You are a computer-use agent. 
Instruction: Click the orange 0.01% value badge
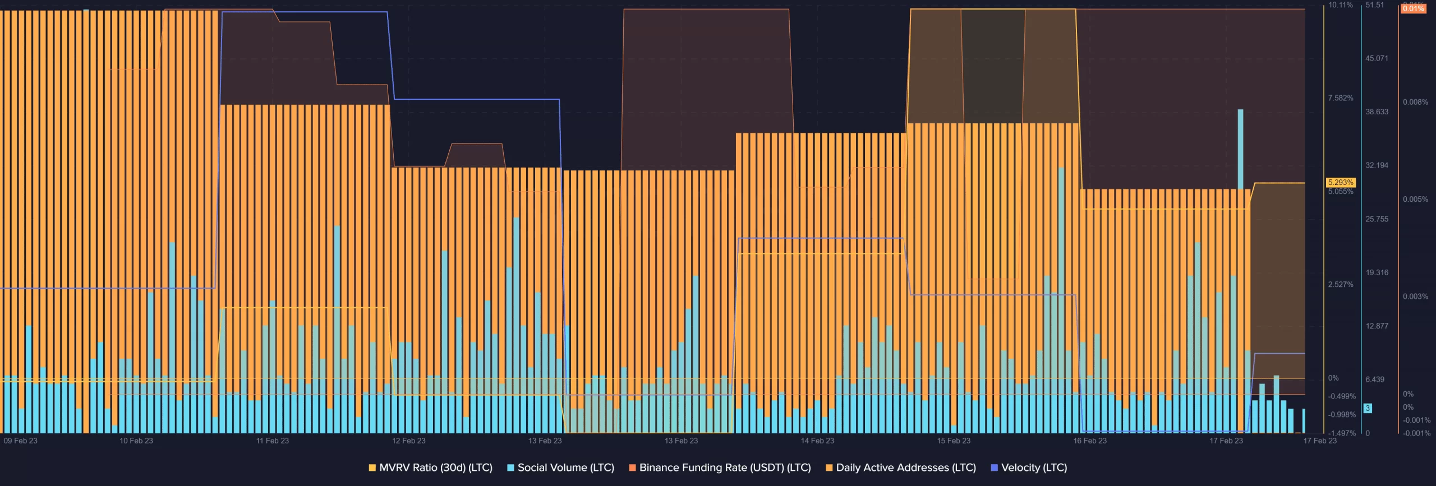(1413, 8)
